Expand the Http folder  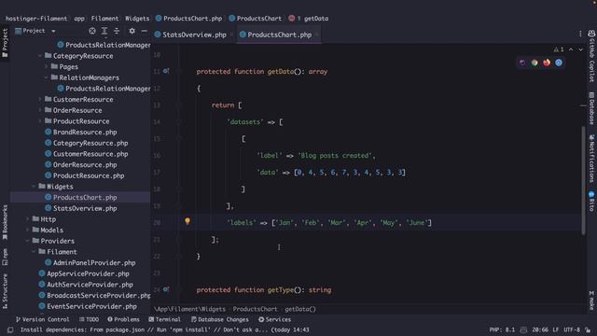[x=28, y=219]
